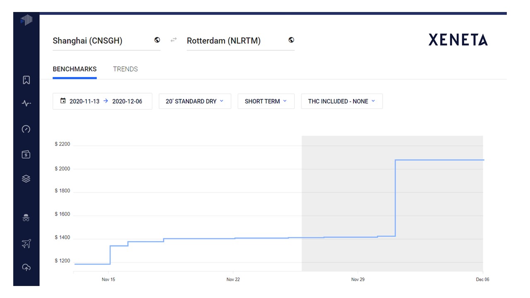This screenshot has height=298, width=530.
Task: Click the XENETA logo at top right
Action: [458, 40]
